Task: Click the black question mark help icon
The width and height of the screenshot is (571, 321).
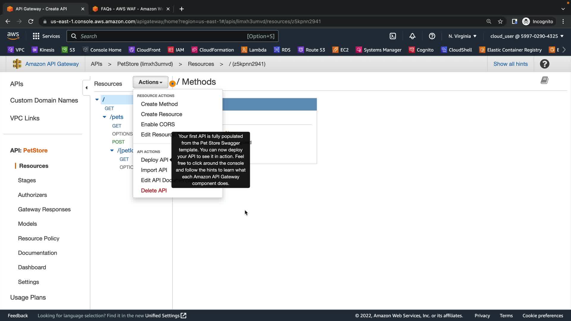Action: coord(544,64)
